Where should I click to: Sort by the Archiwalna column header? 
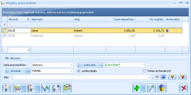click(x=174, y=19)
